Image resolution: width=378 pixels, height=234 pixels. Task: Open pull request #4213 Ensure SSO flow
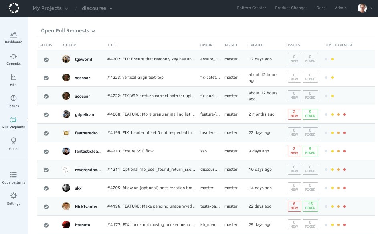pyautogui.click(x=130, y=151)
